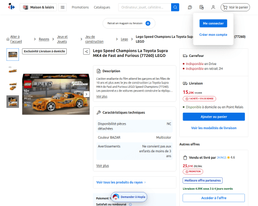Image resolution: width=258 pixels, height=206 pixels.
Task: Open the shopping list icon
Action: 202,7
